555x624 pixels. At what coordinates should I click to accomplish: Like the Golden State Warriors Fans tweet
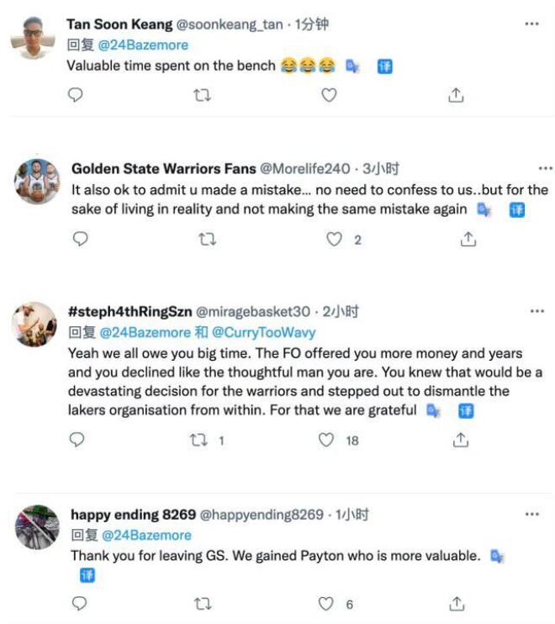click(335, 240)
